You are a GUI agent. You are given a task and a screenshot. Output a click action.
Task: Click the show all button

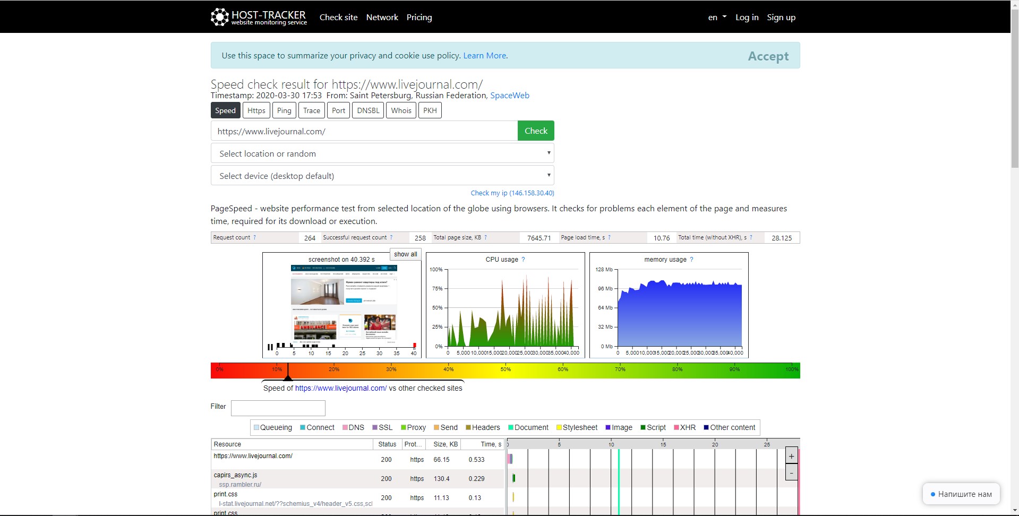[406, 254]
